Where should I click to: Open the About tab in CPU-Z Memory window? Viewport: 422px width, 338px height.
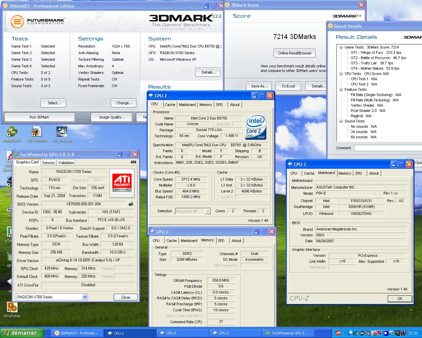[236, 241]
